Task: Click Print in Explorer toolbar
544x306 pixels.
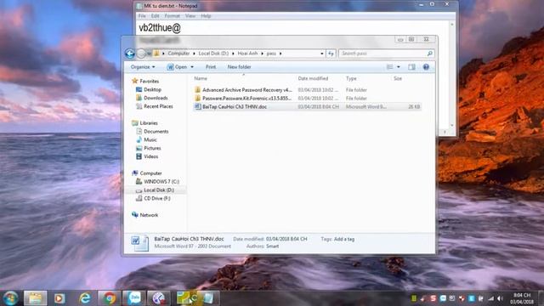Action: tap(211, 67)
